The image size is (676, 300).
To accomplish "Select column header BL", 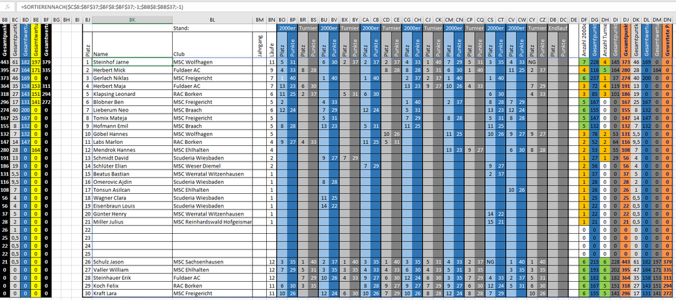I will point(213,20).
